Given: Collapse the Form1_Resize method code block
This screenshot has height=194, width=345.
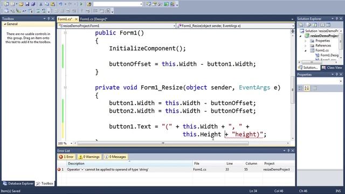Looking at the screenshot, I should point(65,87).
